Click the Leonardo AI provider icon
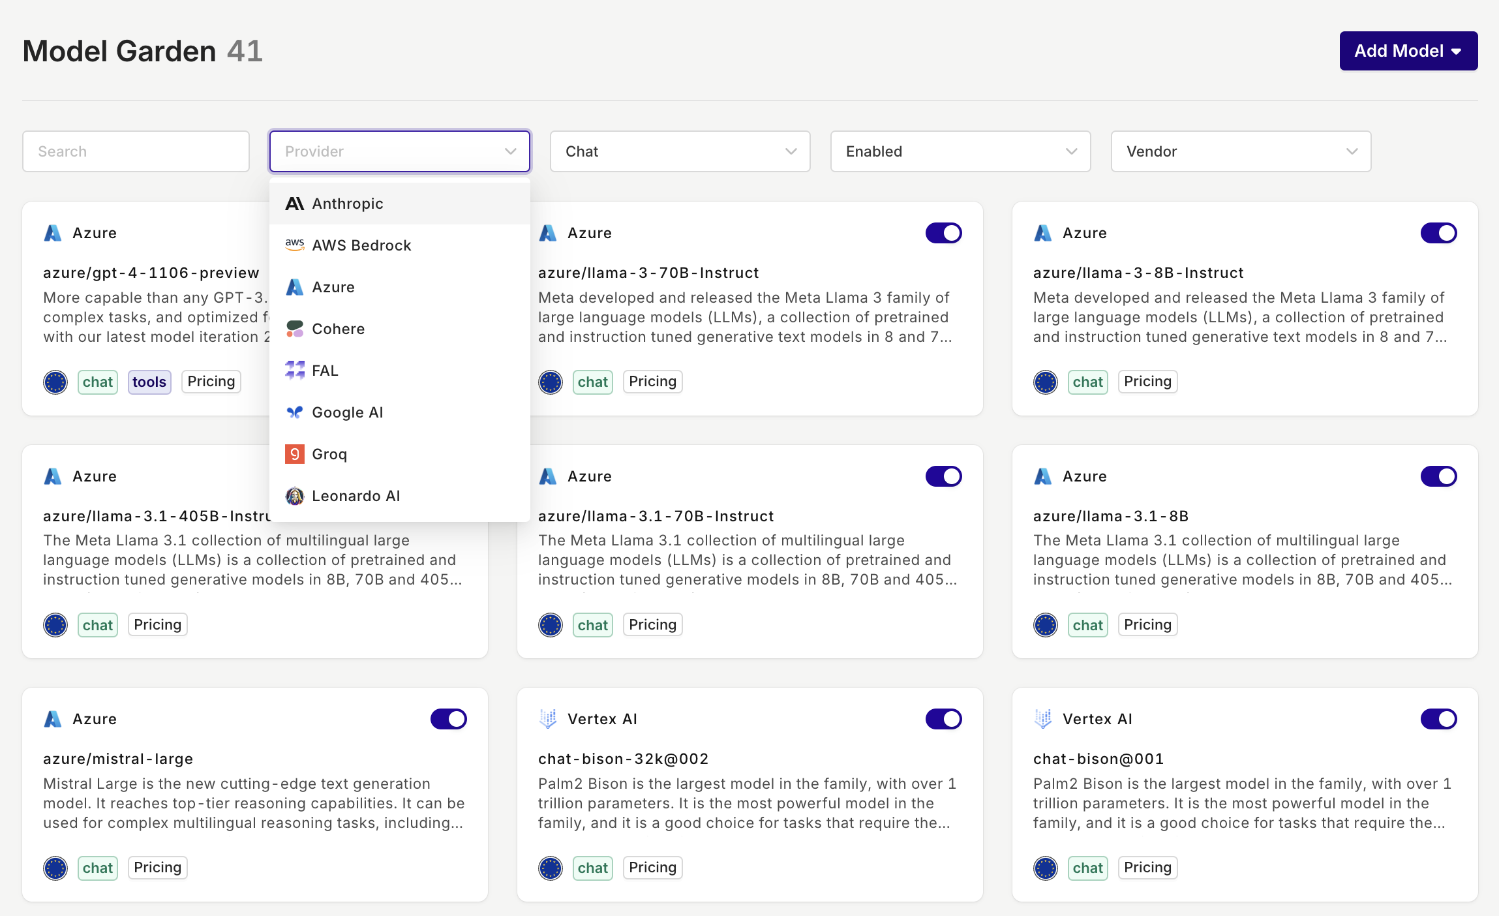Viewport: 1499px width, 916px height. pyautogui.click(x=294, y=495)
